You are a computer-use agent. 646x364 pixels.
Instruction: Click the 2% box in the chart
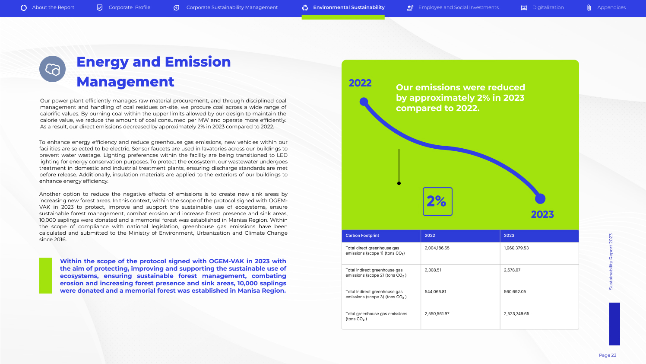437,201
